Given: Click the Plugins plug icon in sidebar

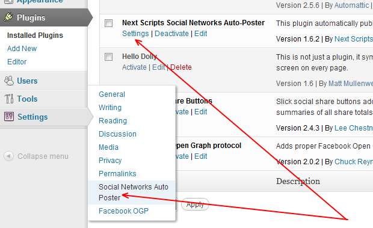Looking at the screenshot, I should [x=8, y=17].
